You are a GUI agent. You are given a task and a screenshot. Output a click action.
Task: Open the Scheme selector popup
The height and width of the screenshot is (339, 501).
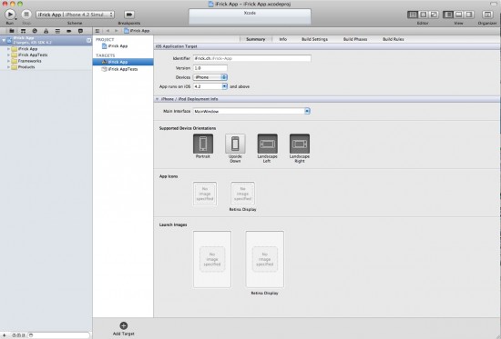(75, 15)
